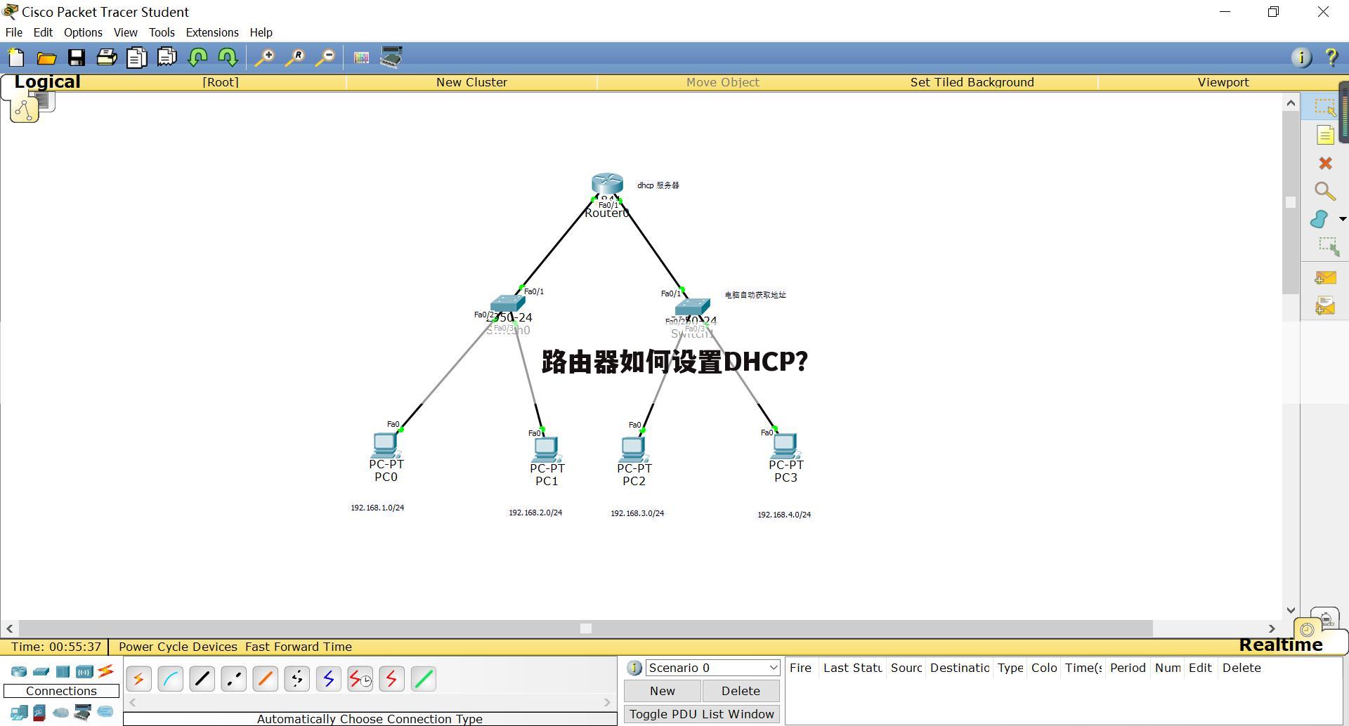
Task: Click the Paste icon in toolbar
Action: 167,58
